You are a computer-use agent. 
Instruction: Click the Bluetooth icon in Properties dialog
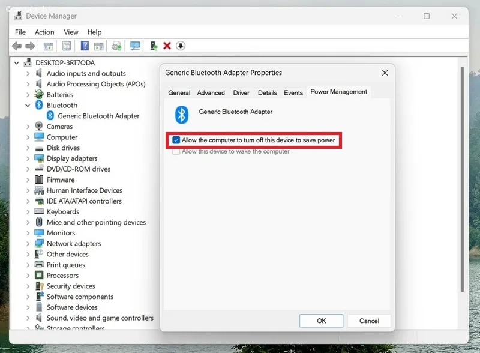pyautogui.click(x=182, y=115)
